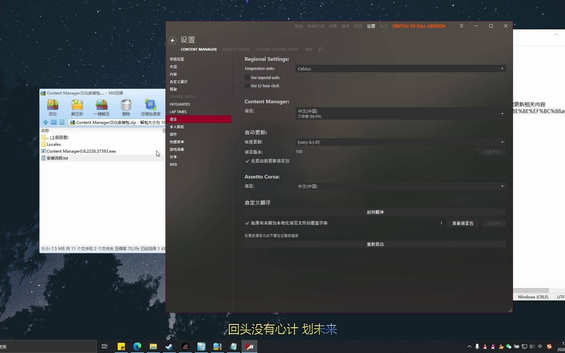Viewport: 565px width, 353px height.
Task: Switch to CUSTOM SHADERS PATCH tab
Action: coord(277,49)
